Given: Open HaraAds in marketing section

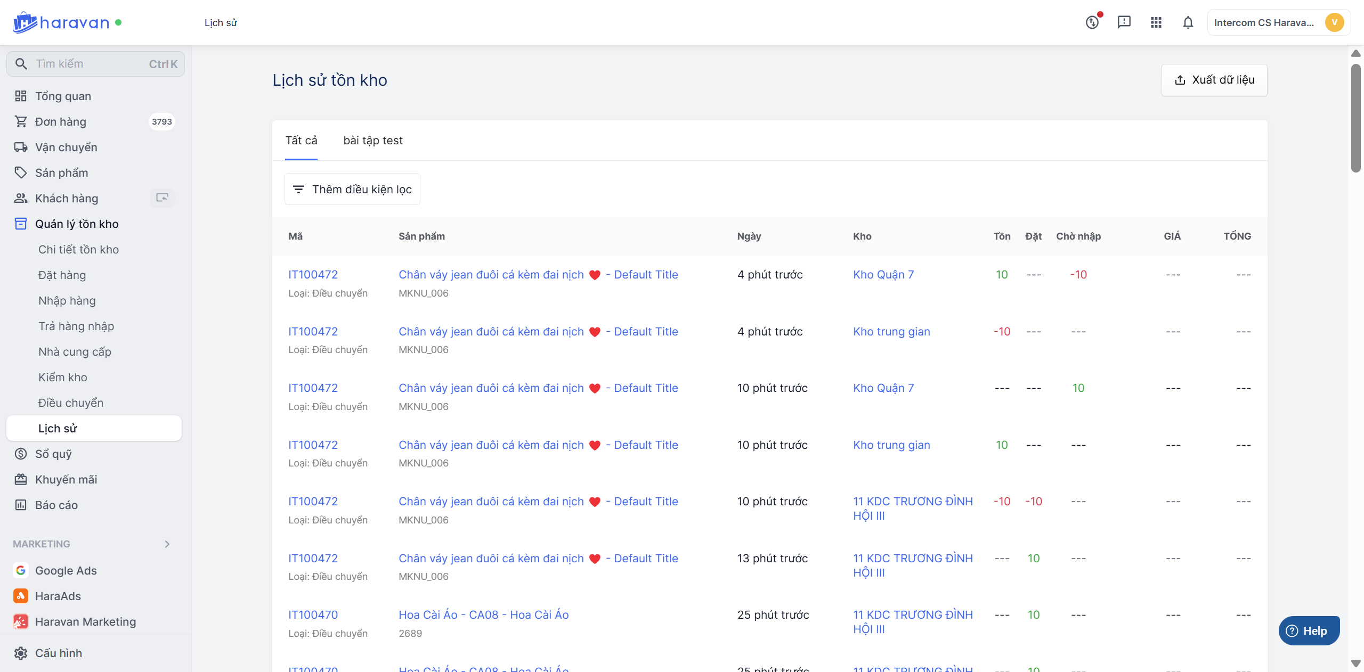Looking at the screenshot, I should coord(58,596).
